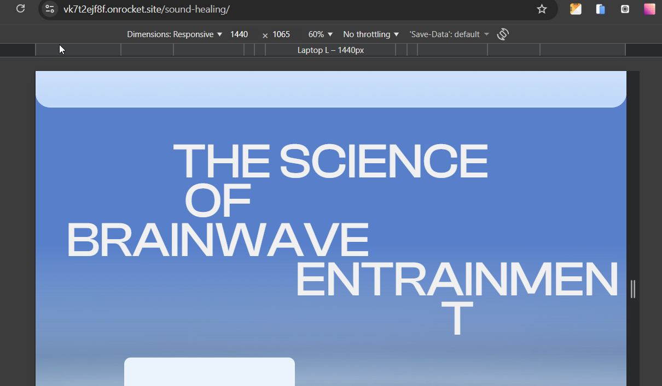This screenshot has width=662, height=386.
Task: Click the light card at page bottom
Action: click(x=210, y=372)
